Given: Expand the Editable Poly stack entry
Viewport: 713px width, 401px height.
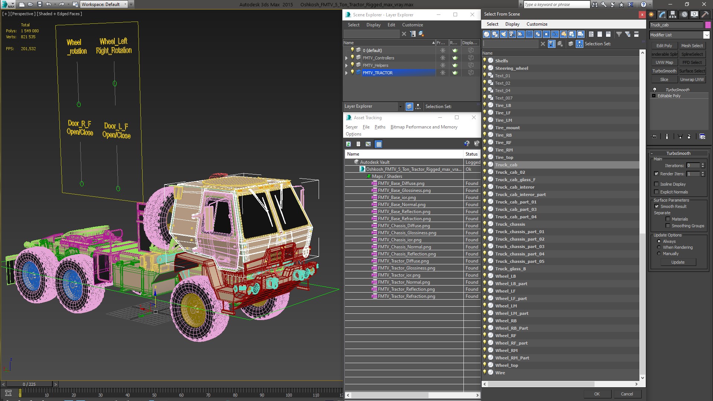Looking at the screenshot, I should click(x=654, y=96).
